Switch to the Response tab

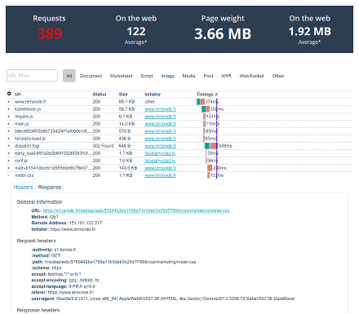pos(50,188)
